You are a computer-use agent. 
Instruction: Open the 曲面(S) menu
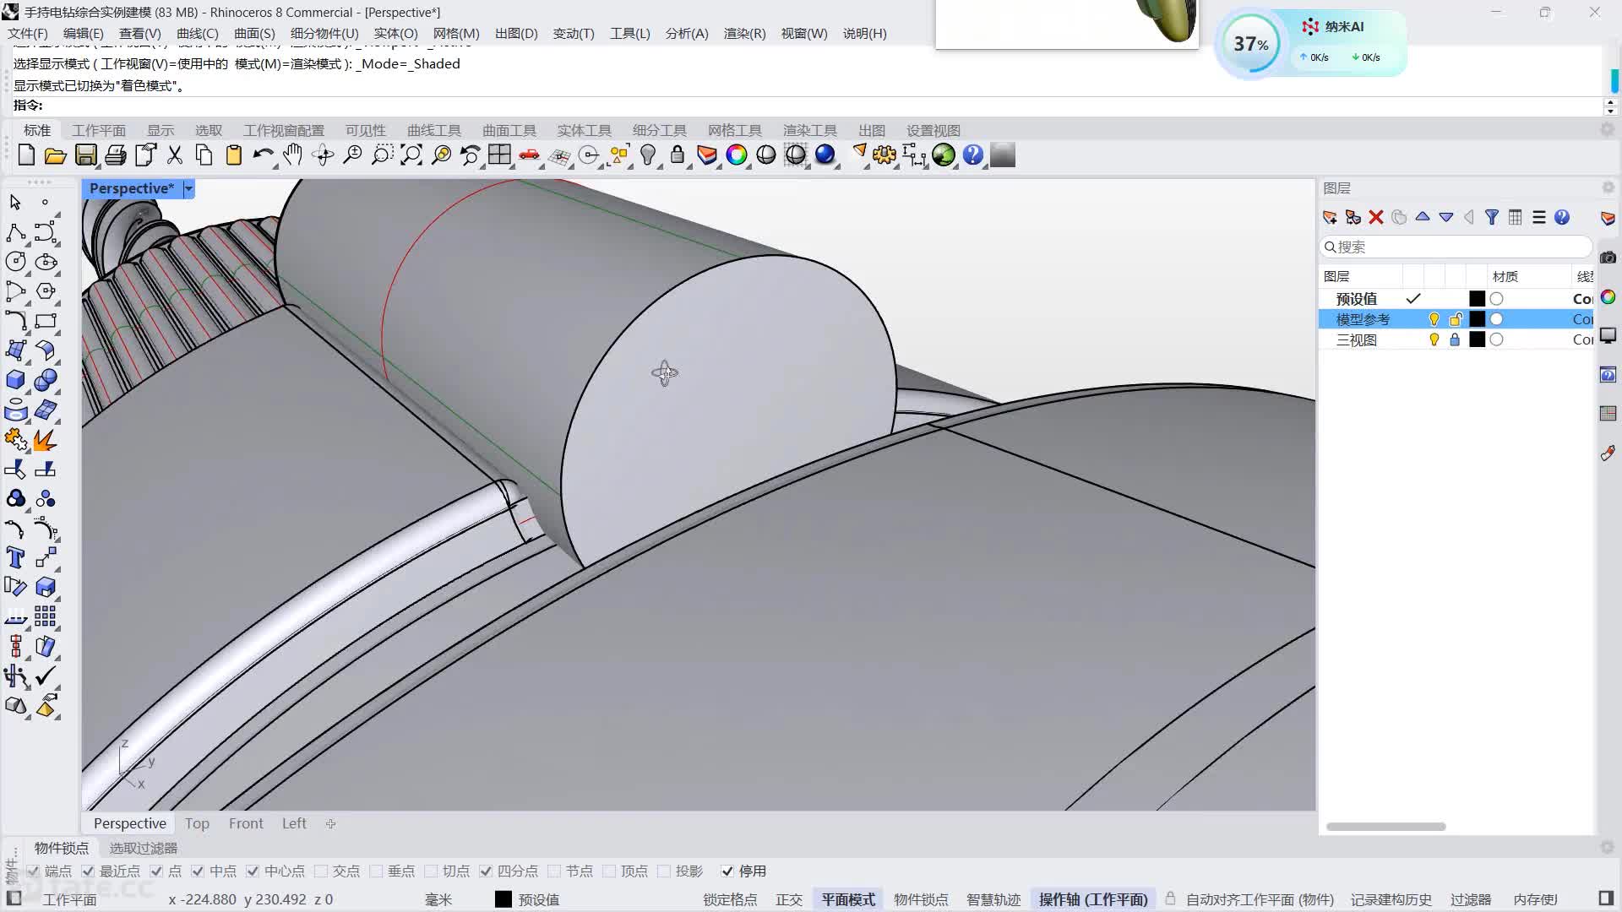(x=254, y=34)
